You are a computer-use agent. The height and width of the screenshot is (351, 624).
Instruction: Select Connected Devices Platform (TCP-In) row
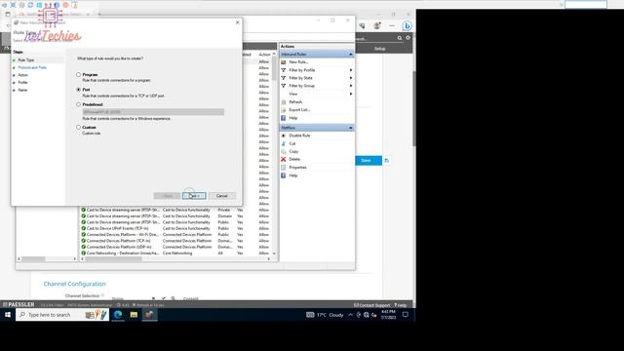(175, 241)
